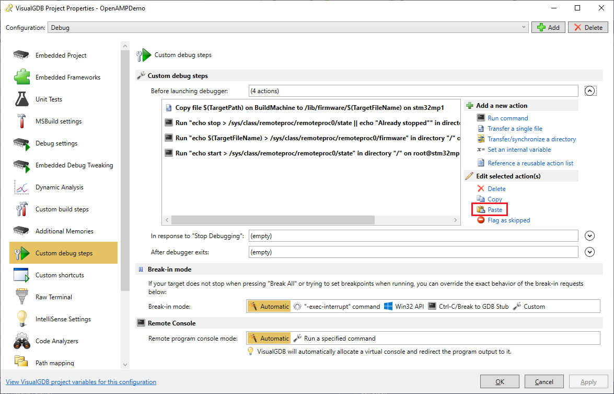
Task: Select the "echo $(TargetFileName)" run action row
Action: (311, 138)
